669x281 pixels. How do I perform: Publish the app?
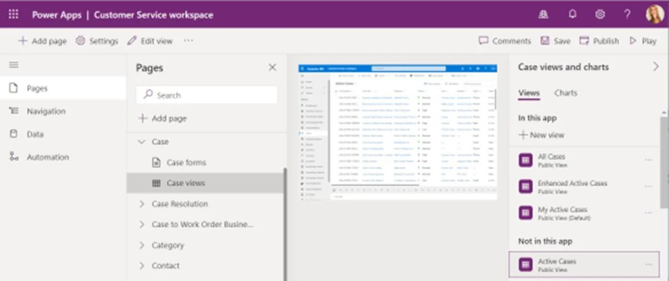point(599,41)
